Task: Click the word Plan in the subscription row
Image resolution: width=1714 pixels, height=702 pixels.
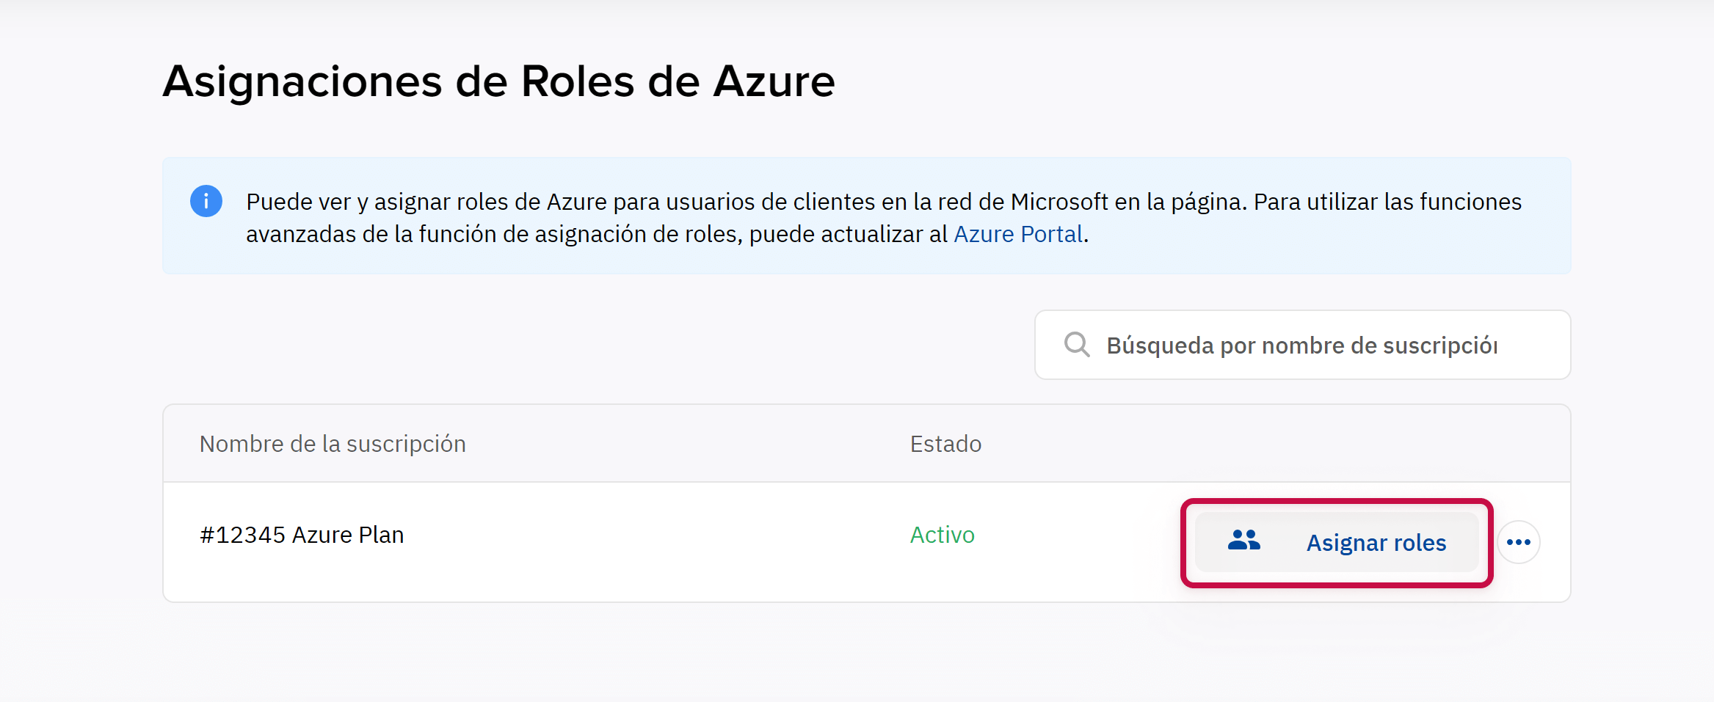Action: [x=381, y=535]
